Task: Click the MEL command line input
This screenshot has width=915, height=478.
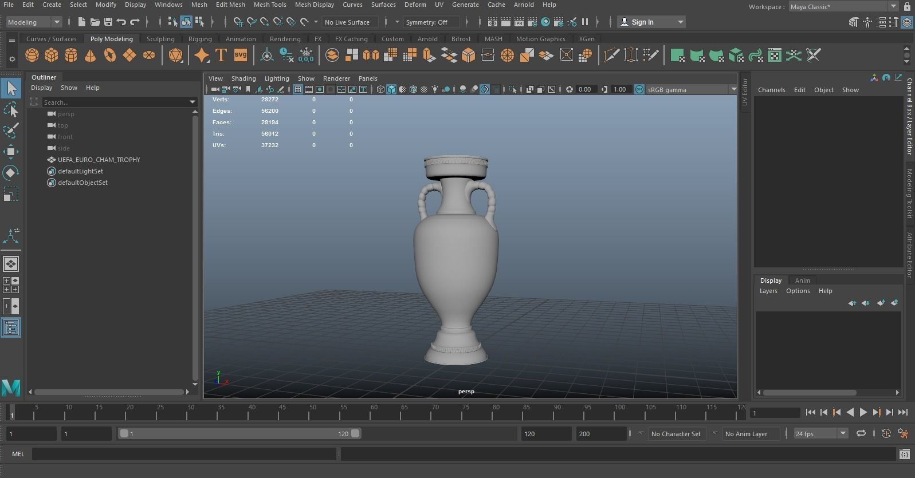Action: 184,454
